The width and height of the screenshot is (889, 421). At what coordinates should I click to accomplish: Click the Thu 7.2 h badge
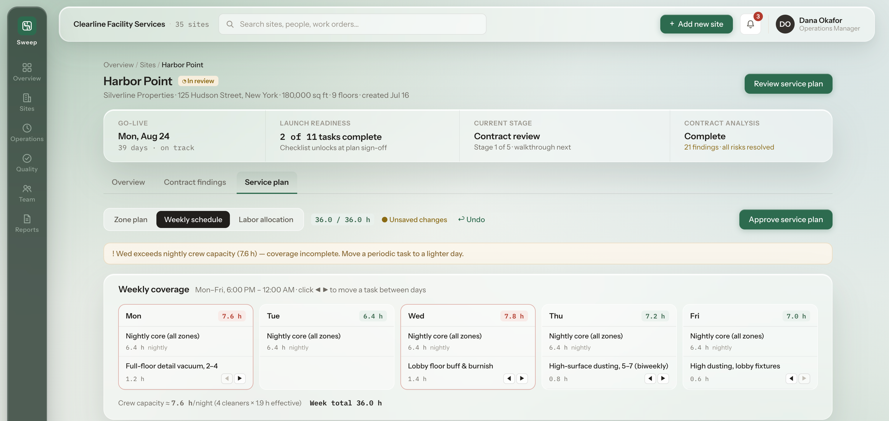tap(655, 316)
